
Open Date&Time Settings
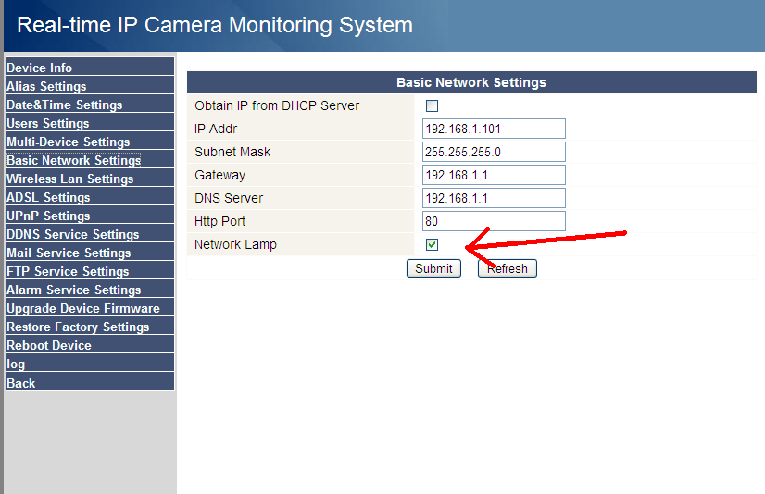tap(65, 105)
